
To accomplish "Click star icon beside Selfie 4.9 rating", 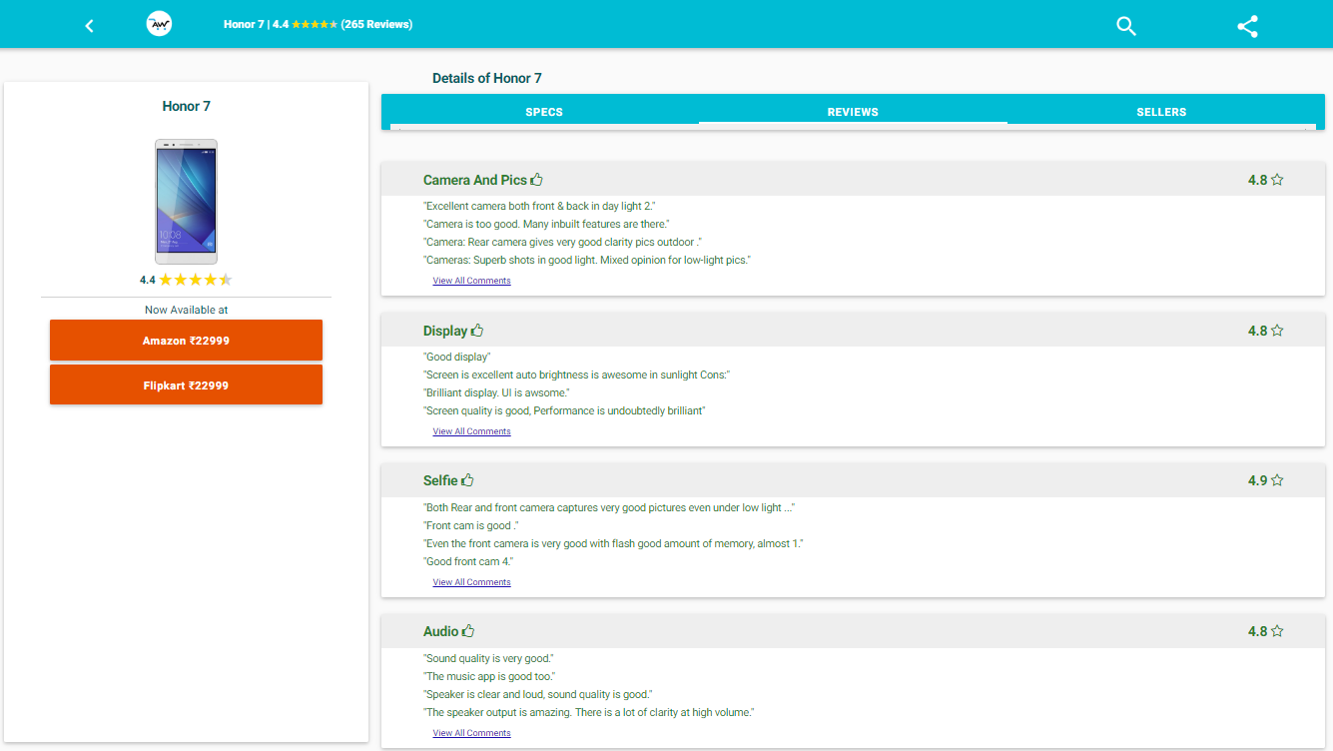I will pyautogui.click(x=1277, y=480).
